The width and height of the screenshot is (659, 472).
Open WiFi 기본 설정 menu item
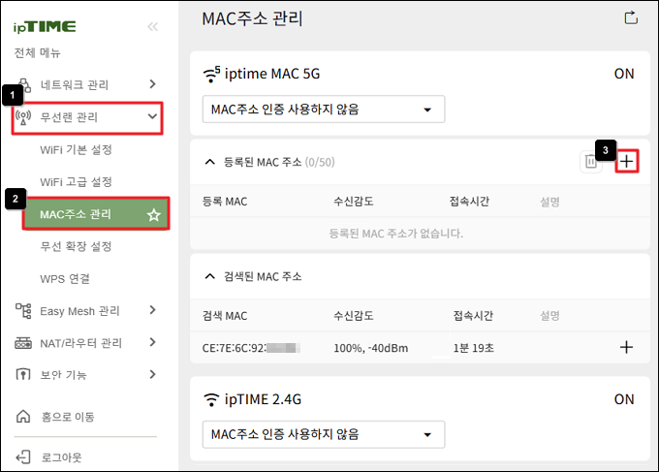76,149
